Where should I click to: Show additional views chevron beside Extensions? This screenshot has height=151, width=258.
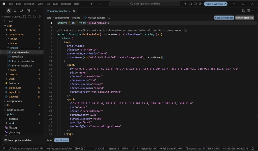[35, 11]
